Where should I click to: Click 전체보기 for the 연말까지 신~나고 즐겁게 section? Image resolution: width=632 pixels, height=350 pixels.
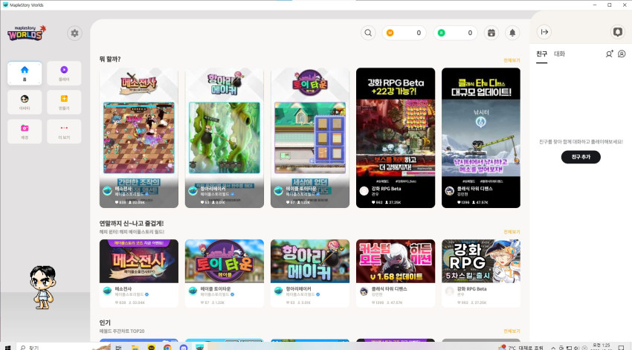coord(512,232)
